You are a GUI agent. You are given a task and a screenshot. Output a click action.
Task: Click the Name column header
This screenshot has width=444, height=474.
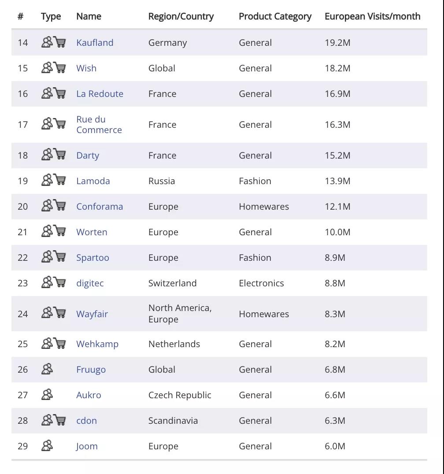pyautogui.click(x=89, y=16)
